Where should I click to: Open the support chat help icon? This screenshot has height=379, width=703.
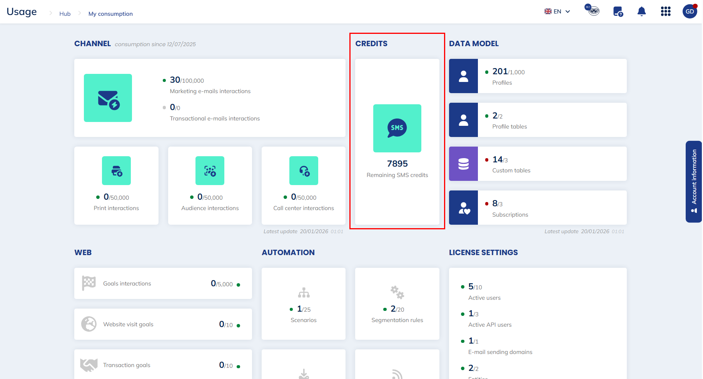tap(618, 12)
